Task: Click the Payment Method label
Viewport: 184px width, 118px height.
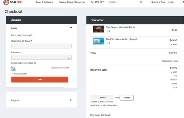Action: tap(101, 115)
